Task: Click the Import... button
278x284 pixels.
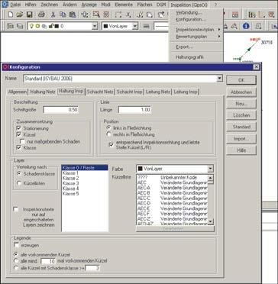Action: pos(241,139)
